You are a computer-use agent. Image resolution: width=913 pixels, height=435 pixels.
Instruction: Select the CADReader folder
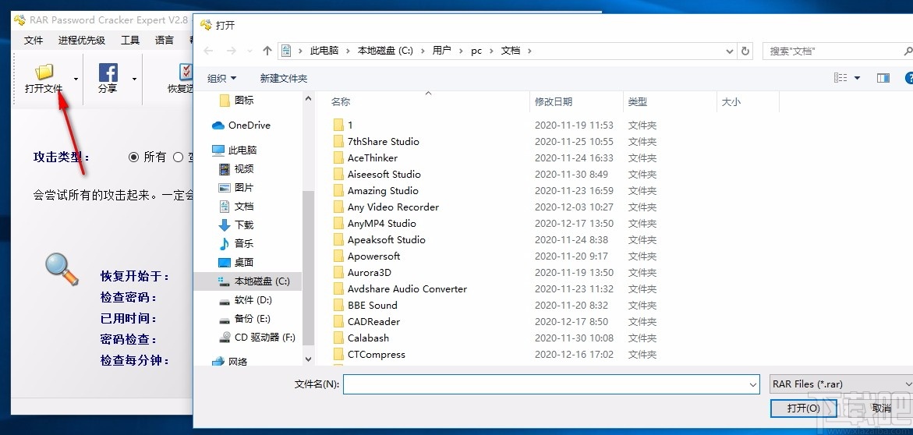[366, 321]
